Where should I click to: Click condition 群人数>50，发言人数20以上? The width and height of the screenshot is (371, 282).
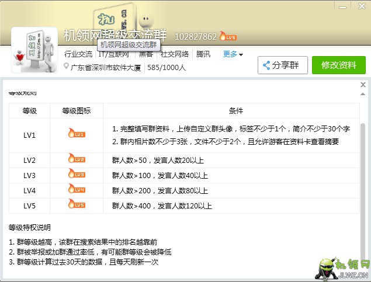[158, 160]
